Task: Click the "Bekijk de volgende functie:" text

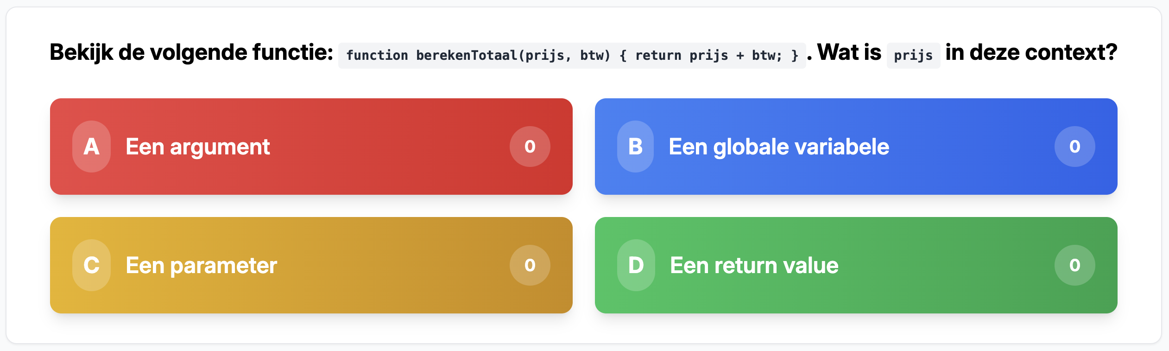Action: [x=191, y=52]
